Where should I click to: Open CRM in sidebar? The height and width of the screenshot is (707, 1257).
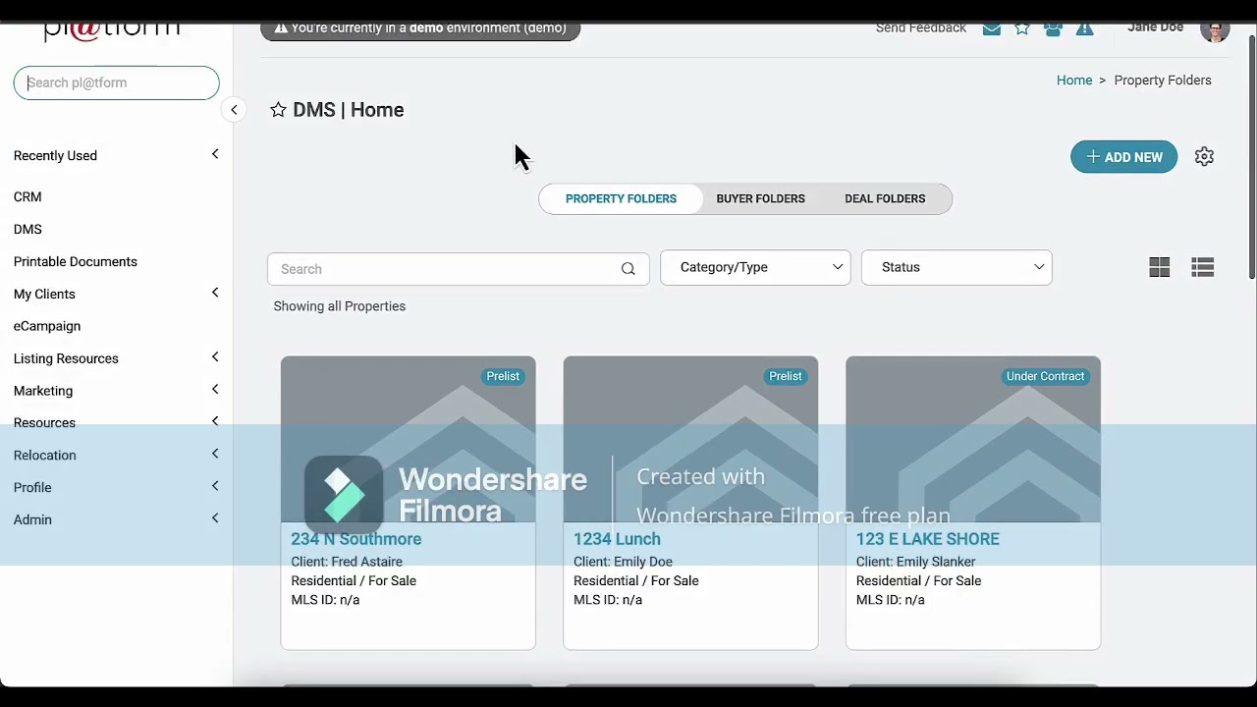pyautogui.click(x=27, y=197)
